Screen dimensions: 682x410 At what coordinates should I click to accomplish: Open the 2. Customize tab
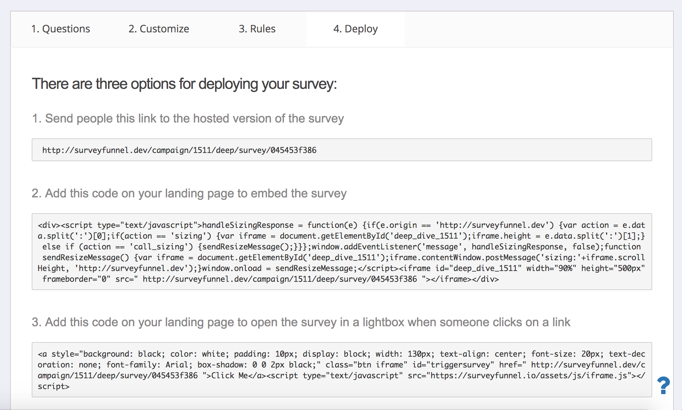tap(159, 29)
